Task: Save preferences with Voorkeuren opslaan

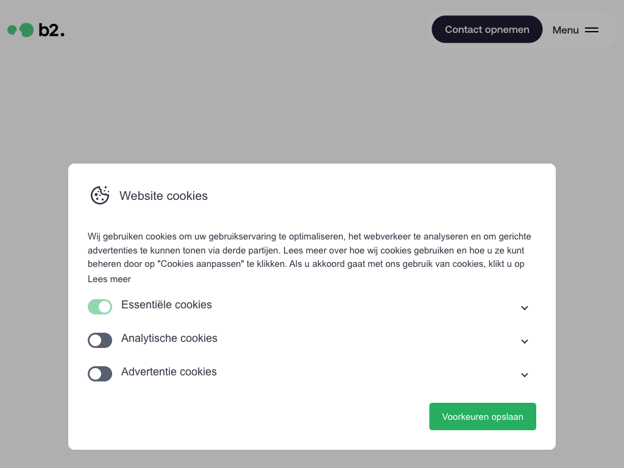Action: pyautogui.click(x=482, y=417)
